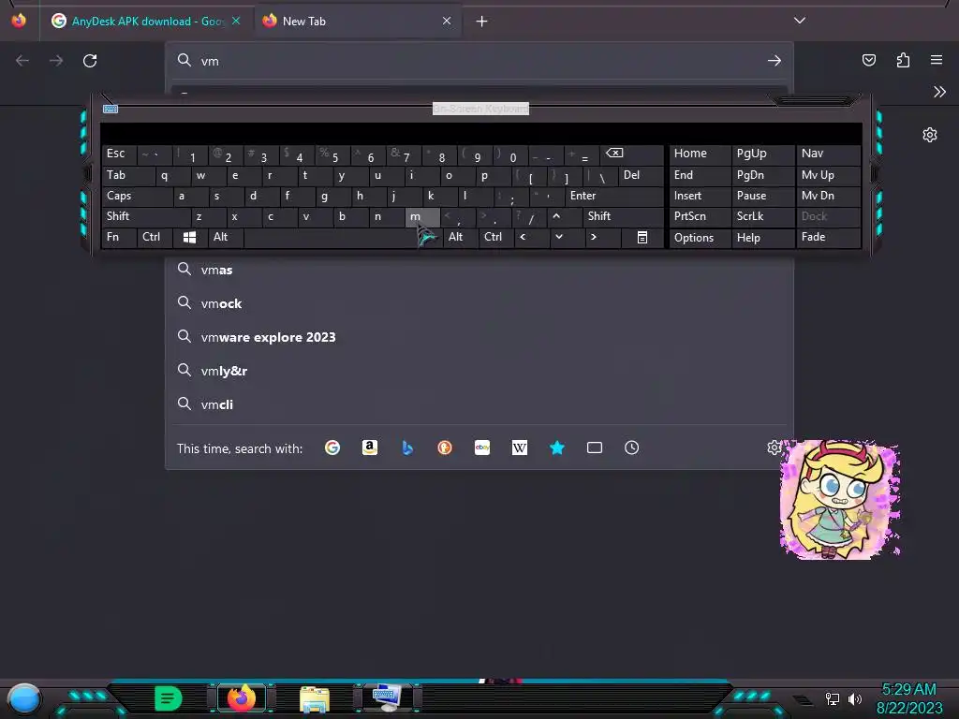Click the PrtScn key on keyboard
This screenshot has height=719, width=959.
[x=700, y=216]
